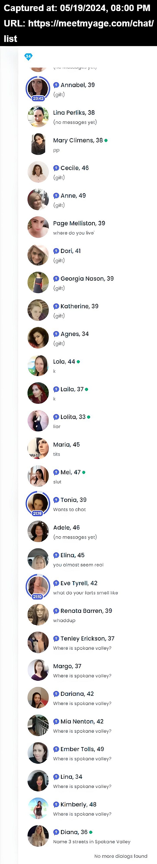The image size is (157, 864).
Task: Open Annabel's avatar with timer ring
Action: pyautogui.click(x=38, y=88)
